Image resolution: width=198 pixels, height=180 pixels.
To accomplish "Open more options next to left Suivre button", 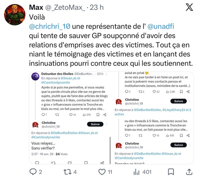I will (x=107, y=124).
